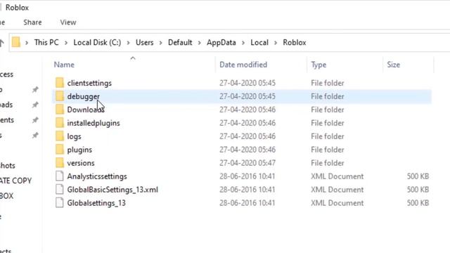The image size is (450, 253).
Task: Select the Analysticsettings file icon
Action: click(x=60, y=176)
